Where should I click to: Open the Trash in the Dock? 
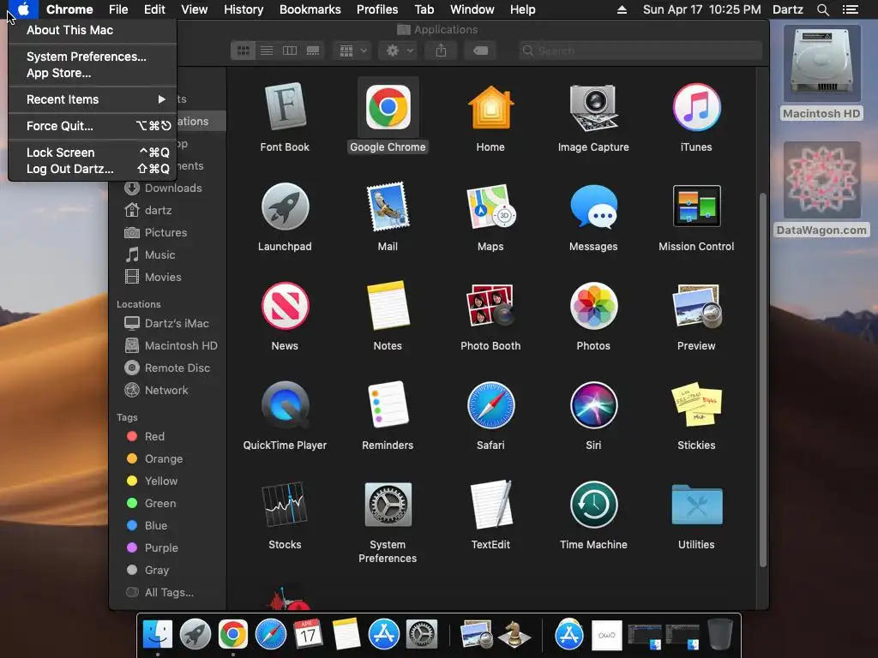point(719,635)
